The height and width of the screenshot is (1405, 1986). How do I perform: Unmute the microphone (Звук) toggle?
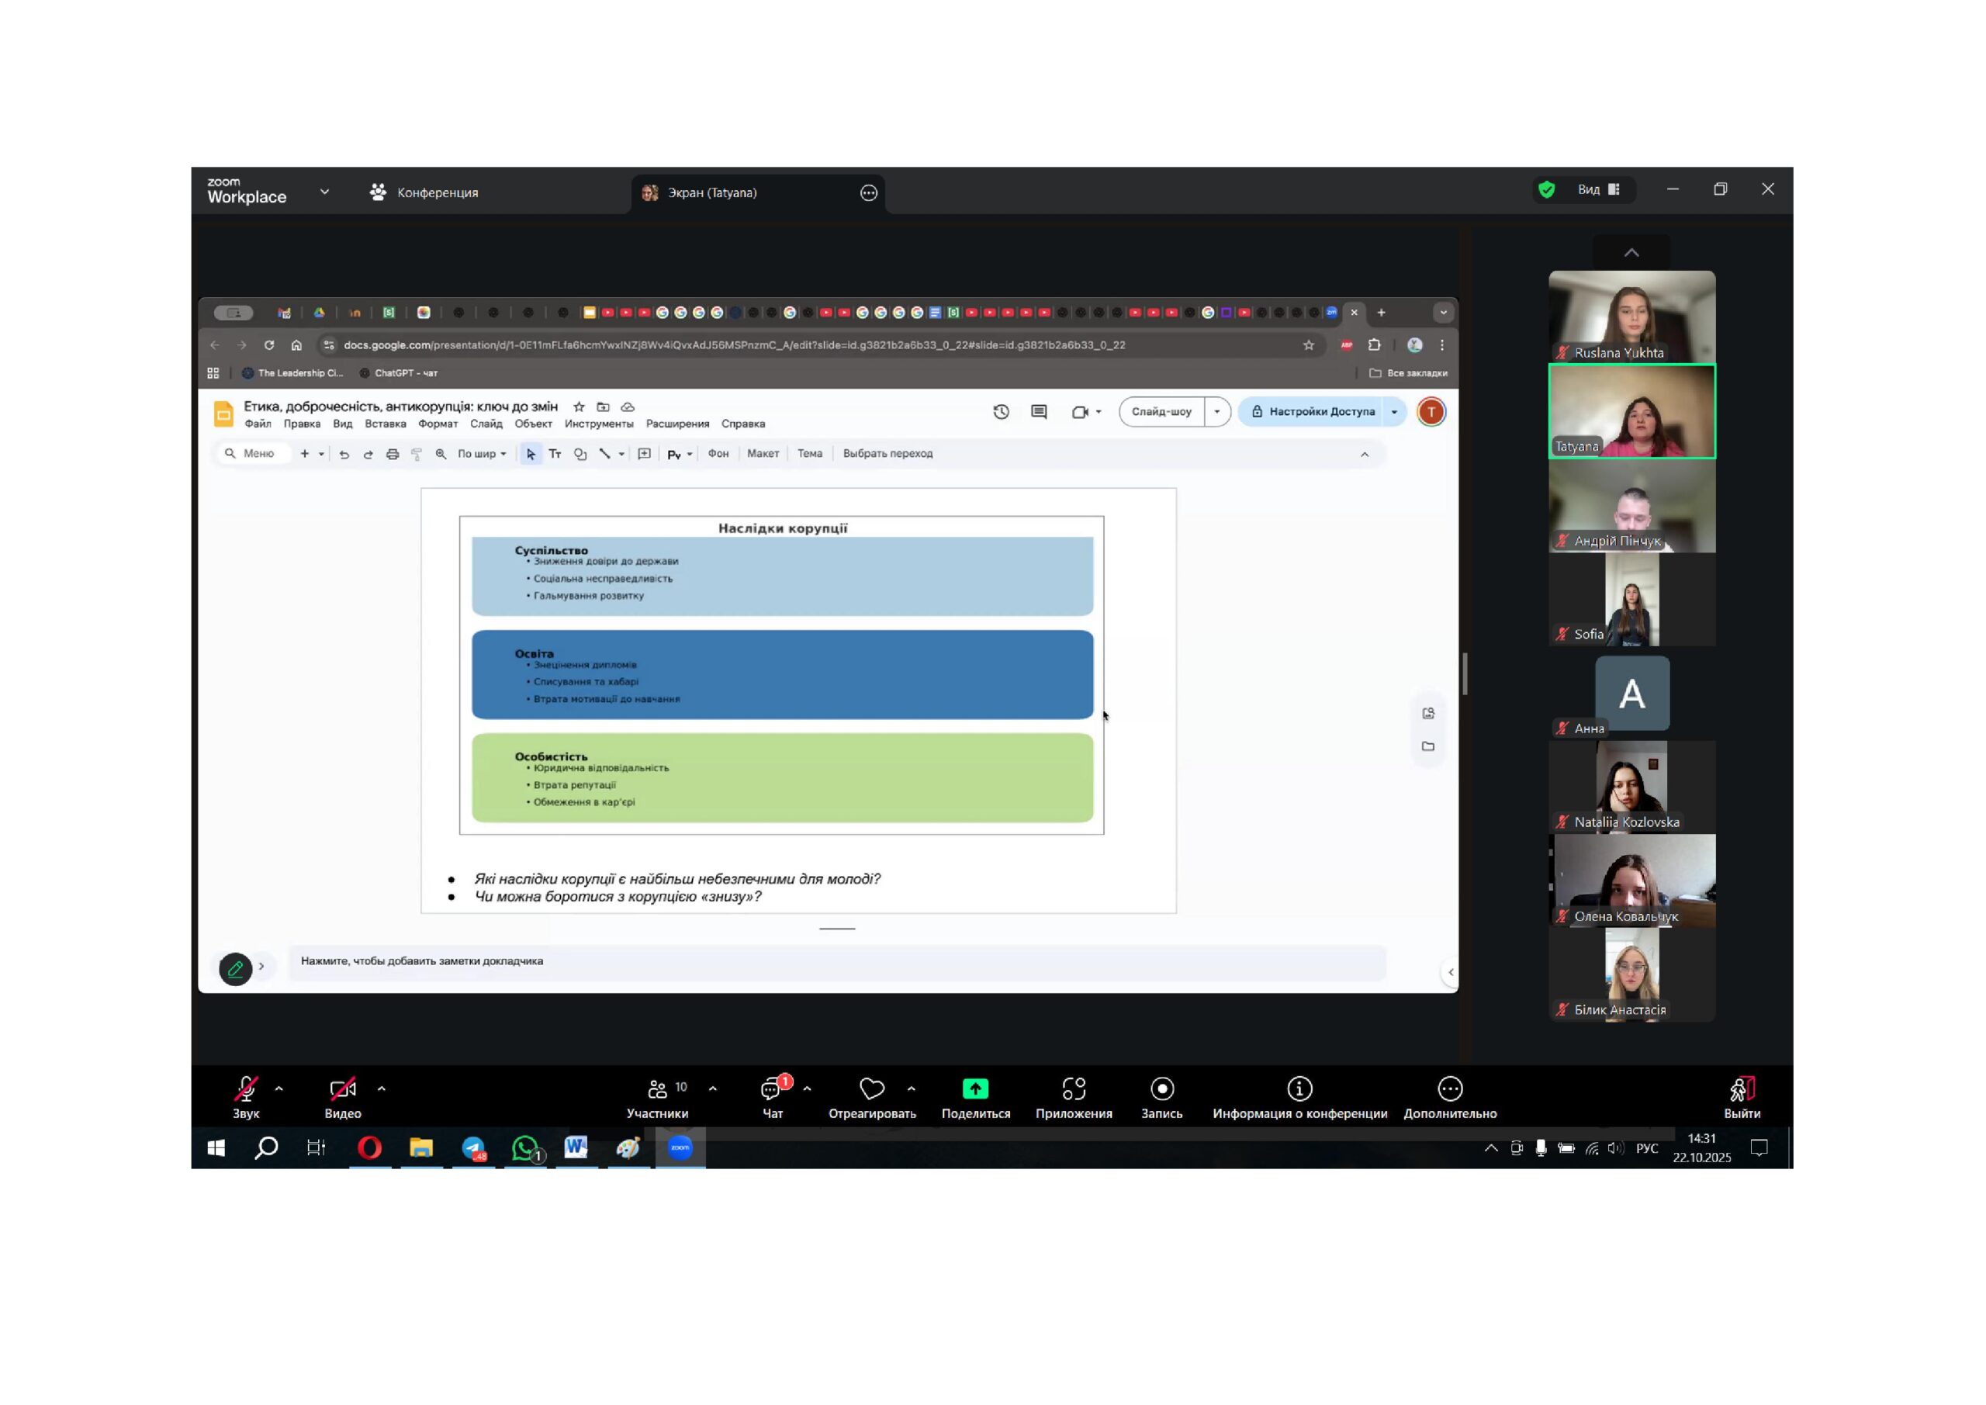coord(246,1088)
